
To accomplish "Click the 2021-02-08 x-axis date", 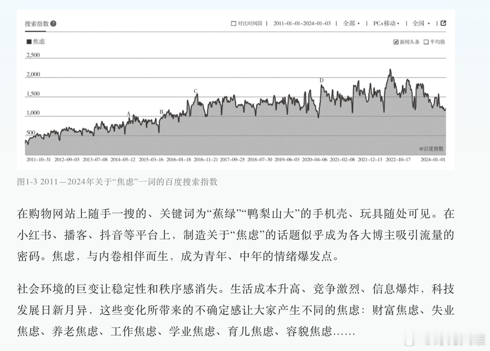I will tap(343, 160).
